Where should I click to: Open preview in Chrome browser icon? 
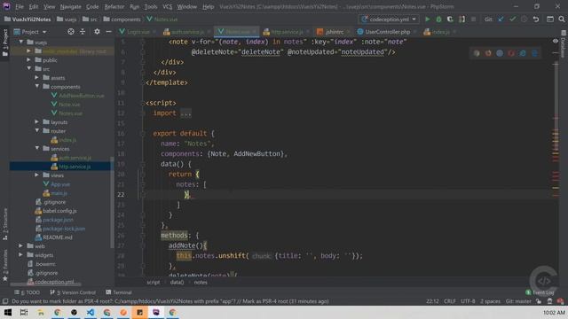(477, 53)
